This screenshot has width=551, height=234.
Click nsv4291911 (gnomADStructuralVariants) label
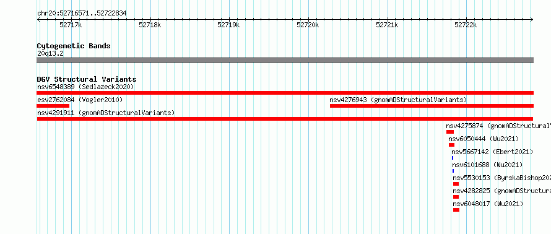[106, 113]
